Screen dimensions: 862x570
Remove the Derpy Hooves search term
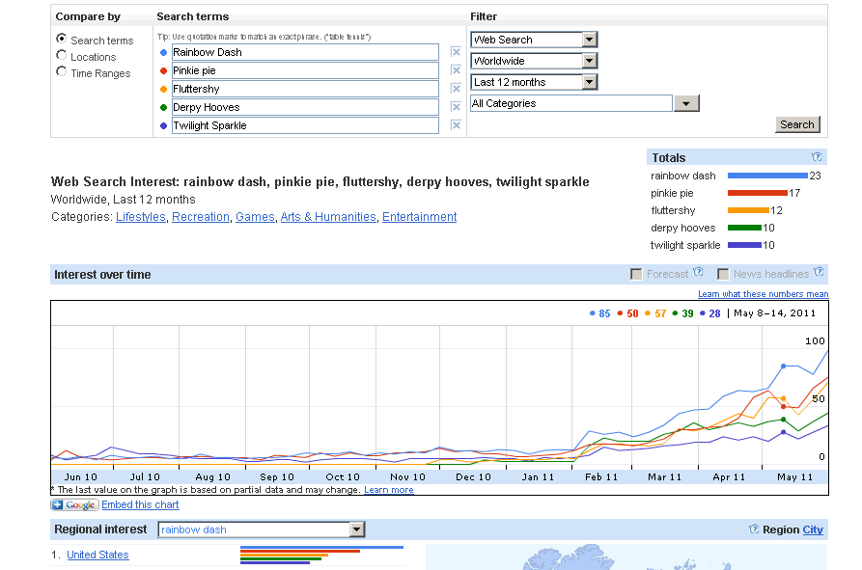tap(456, 106)
